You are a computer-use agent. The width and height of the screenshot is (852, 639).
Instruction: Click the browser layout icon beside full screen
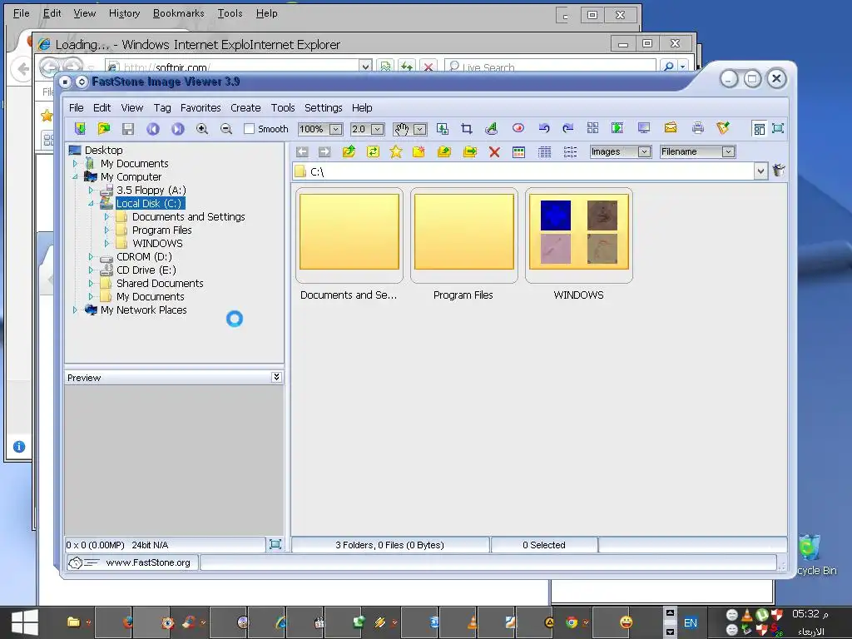tap(759, 129)
